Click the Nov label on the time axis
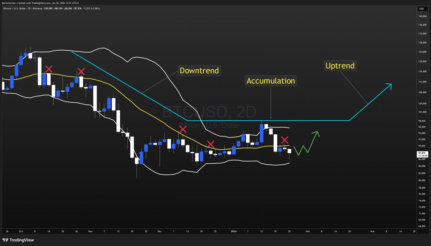Viewport: 431px width, 246px height. pos(90,232)
